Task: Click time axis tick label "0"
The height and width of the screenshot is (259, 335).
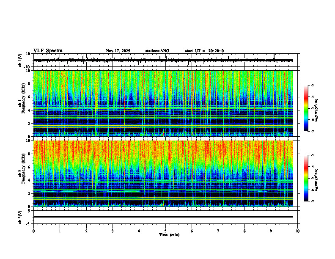Action: tap(33, 231)
